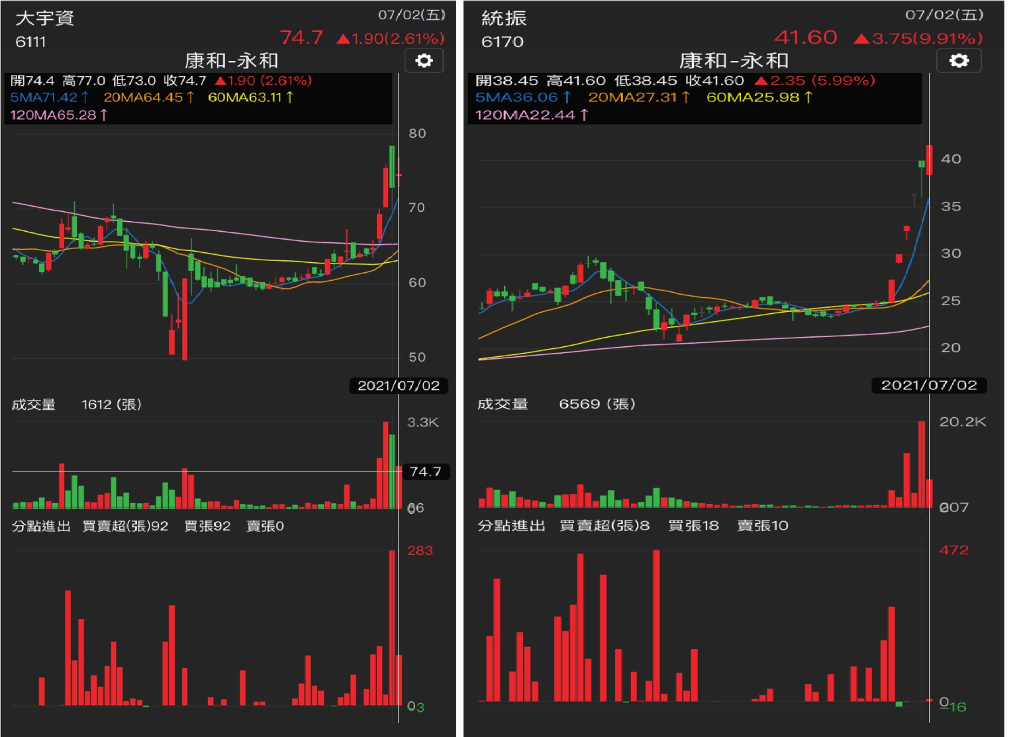The image size is (1017, 737).
Task: Select the 大宇資 stock name
Action: coord(44,18)
